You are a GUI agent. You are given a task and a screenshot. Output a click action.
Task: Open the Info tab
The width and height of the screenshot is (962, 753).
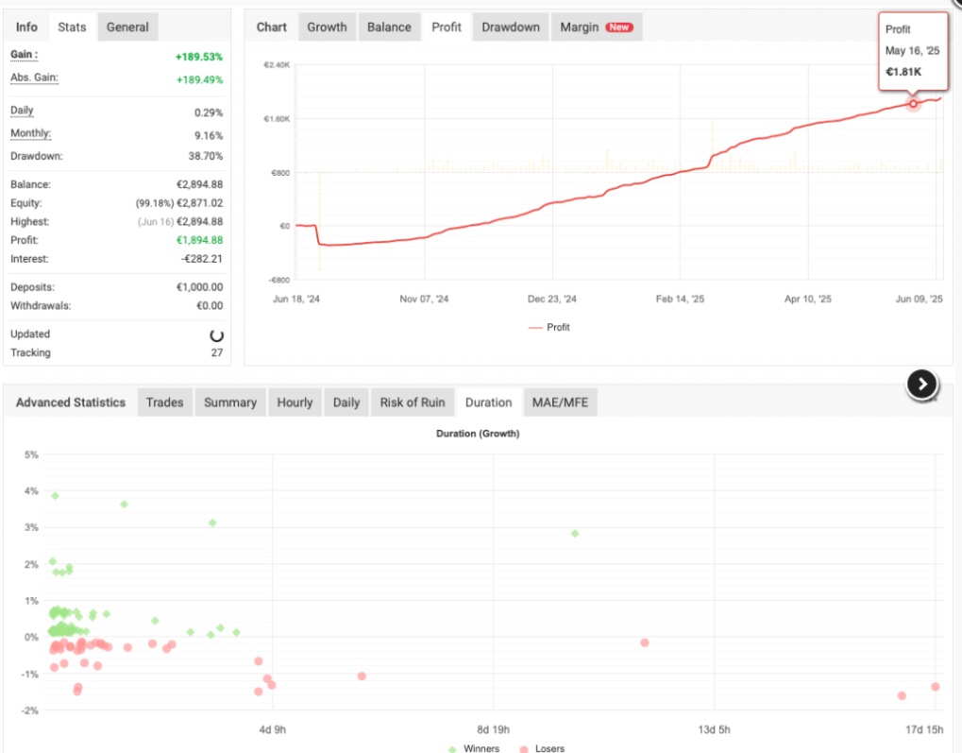click(x=27, y=26)
